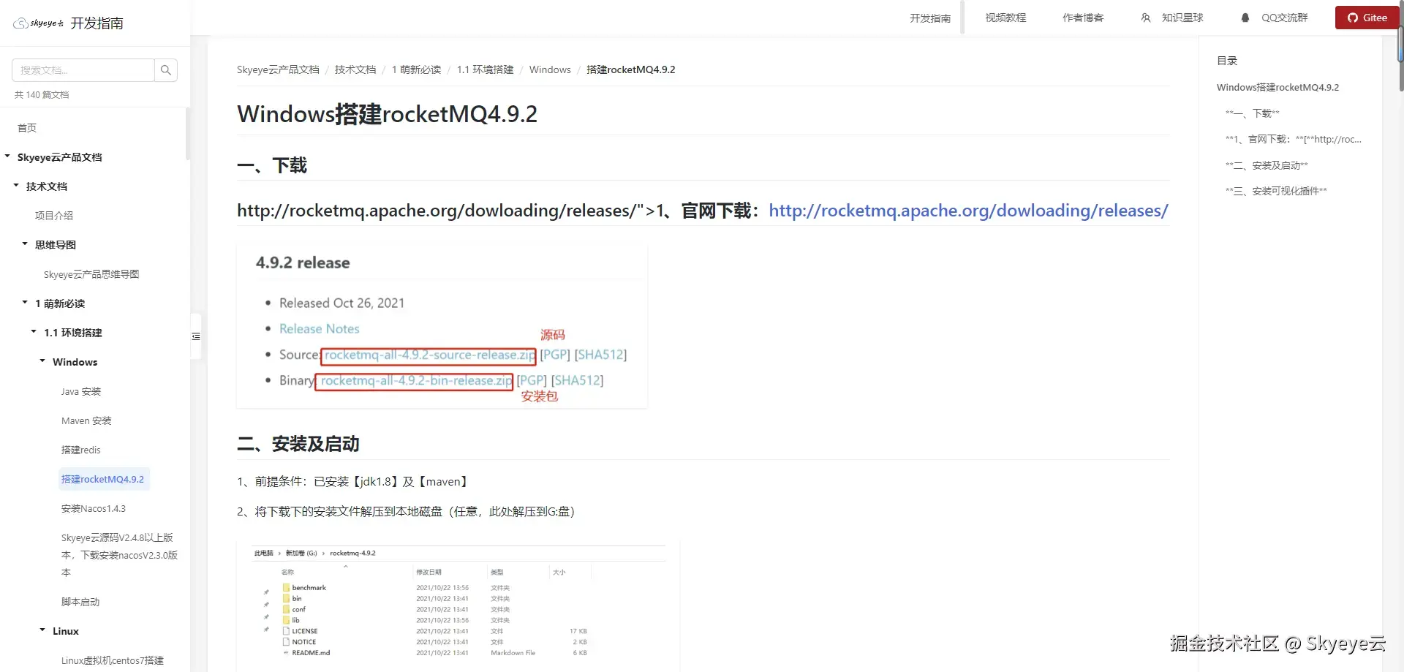Viewport: 1404px width, 672px height.
Task: Collapse the 思维导图 tree arrow
Action: (x=25, y=243)
